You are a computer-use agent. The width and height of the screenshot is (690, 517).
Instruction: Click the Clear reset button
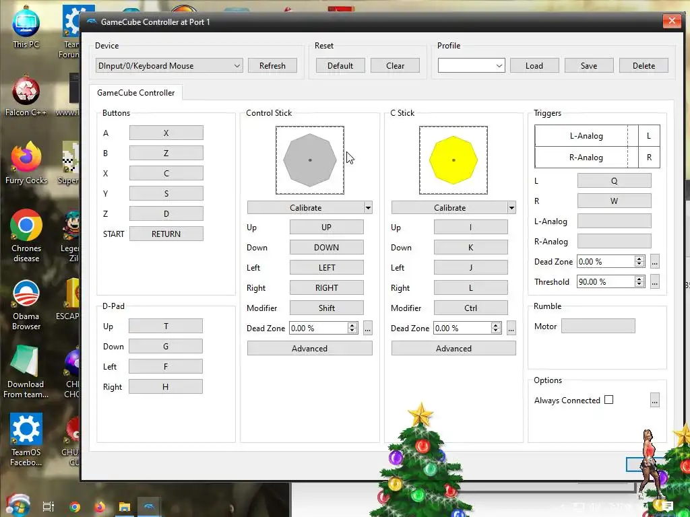(395, 65)
